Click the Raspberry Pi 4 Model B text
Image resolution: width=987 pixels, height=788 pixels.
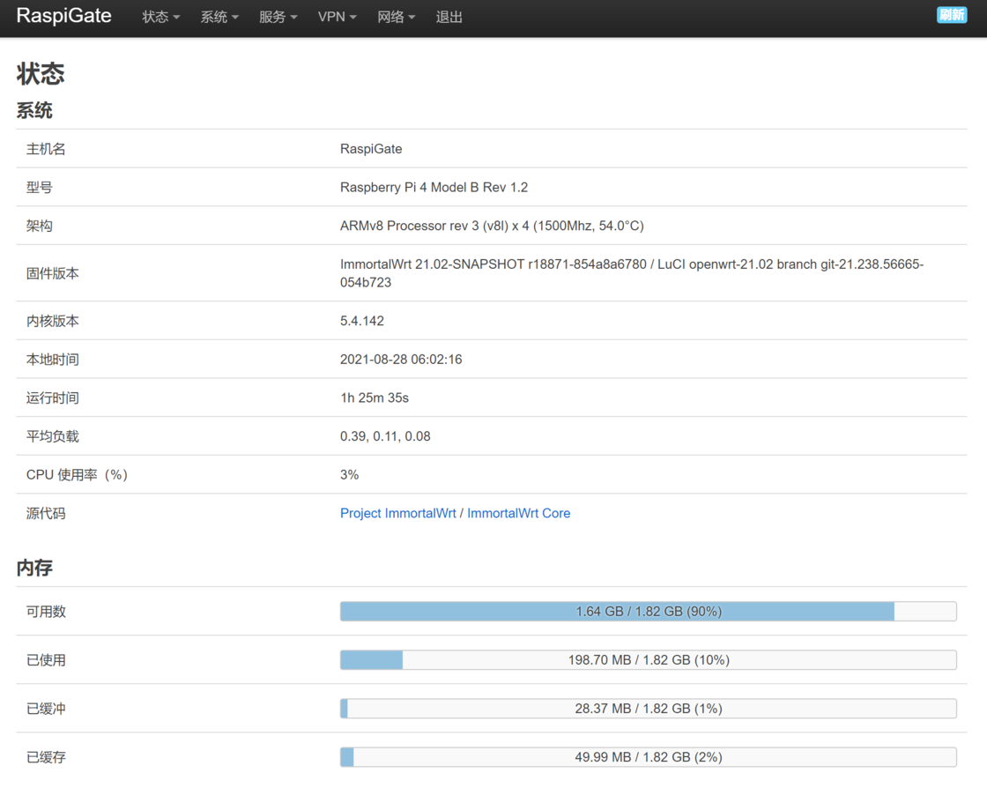click(x=434, y=187)
